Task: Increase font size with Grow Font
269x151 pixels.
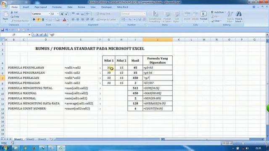Action: click(62, 14)
